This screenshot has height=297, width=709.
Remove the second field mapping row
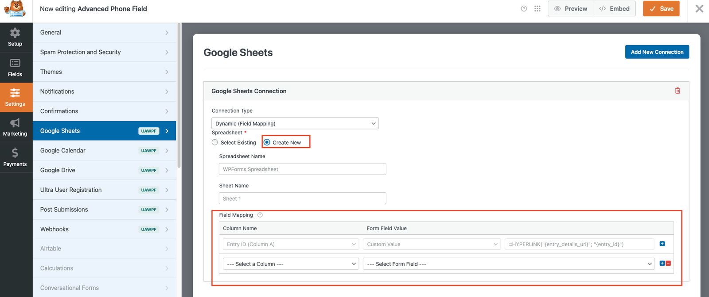pyautogui.click(x=668, y=263)
